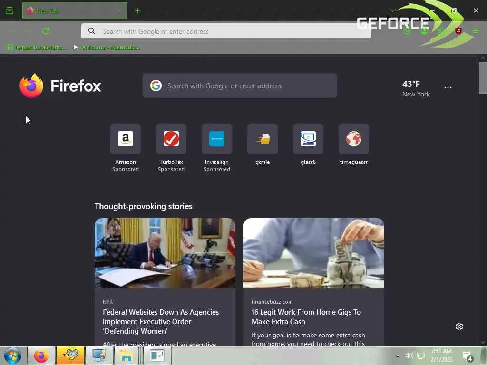The image size is (487, 365).
Task: Show hidden system tray icons
Action: coord(398,355)
